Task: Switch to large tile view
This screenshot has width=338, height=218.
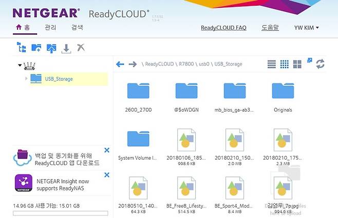Action: [297, 64]
